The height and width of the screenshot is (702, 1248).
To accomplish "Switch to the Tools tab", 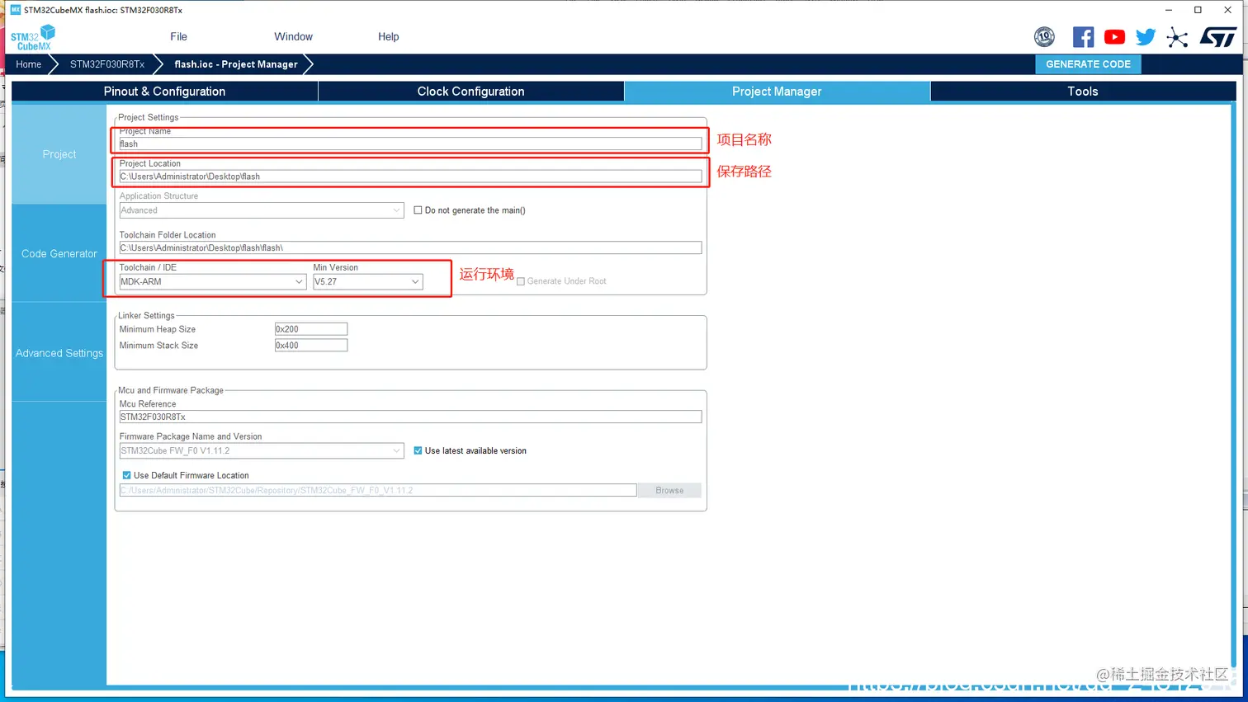I will coord(1082,92).
